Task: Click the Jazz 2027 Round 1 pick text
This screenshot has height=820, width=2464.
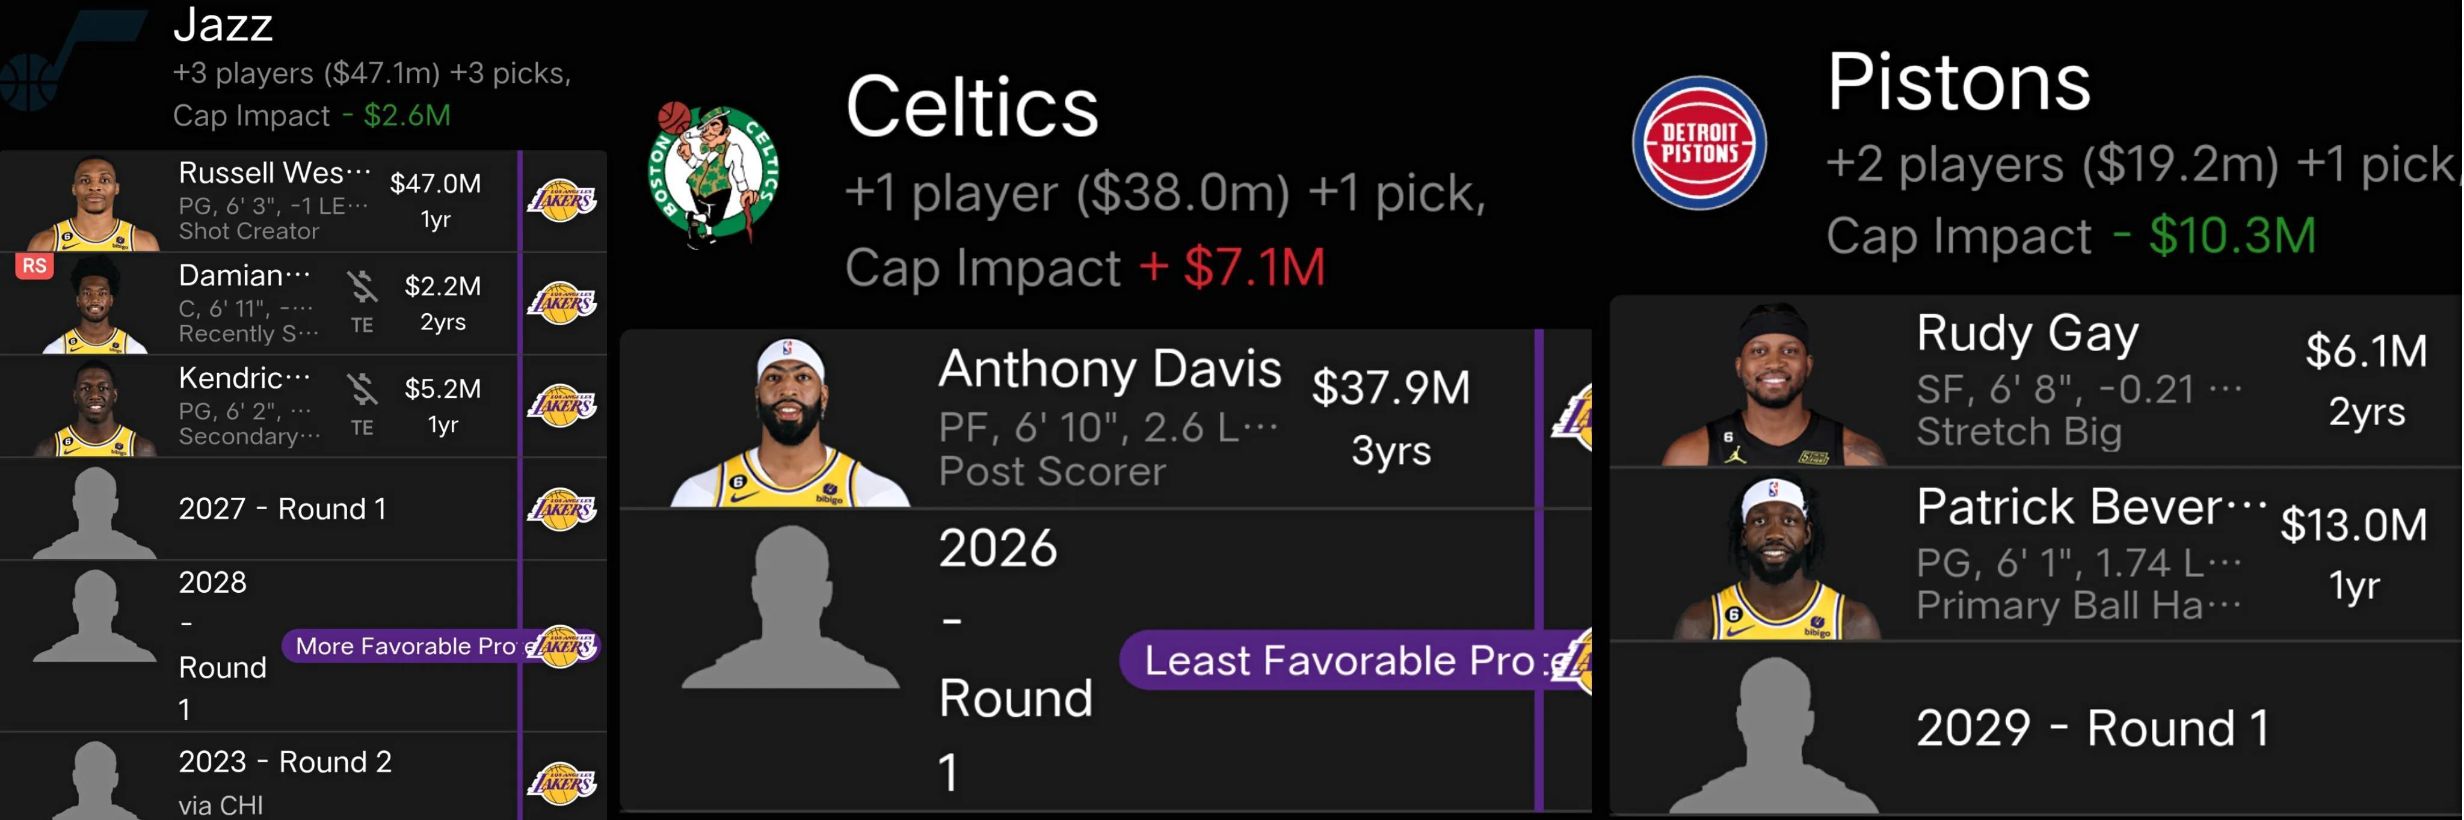Action: point(282,509)
